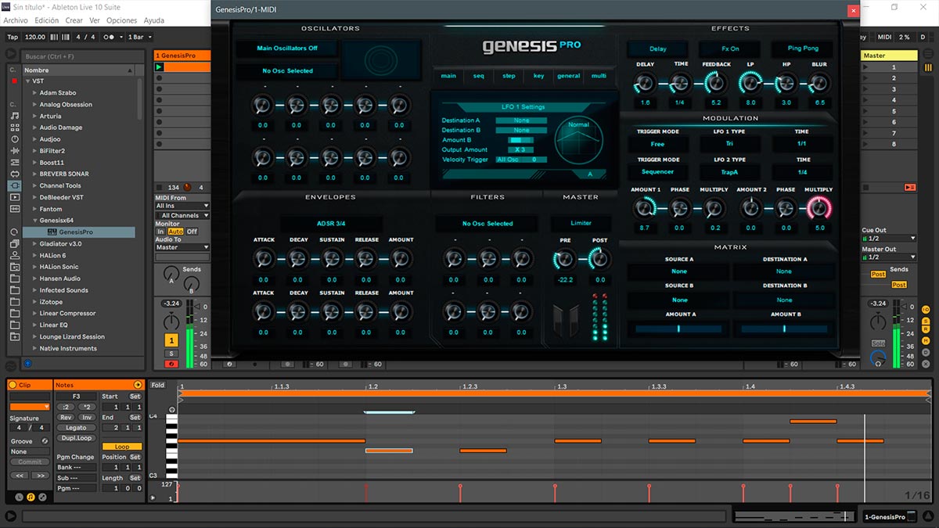Open the Audio To Master dropdown

(x=182, y=247)
